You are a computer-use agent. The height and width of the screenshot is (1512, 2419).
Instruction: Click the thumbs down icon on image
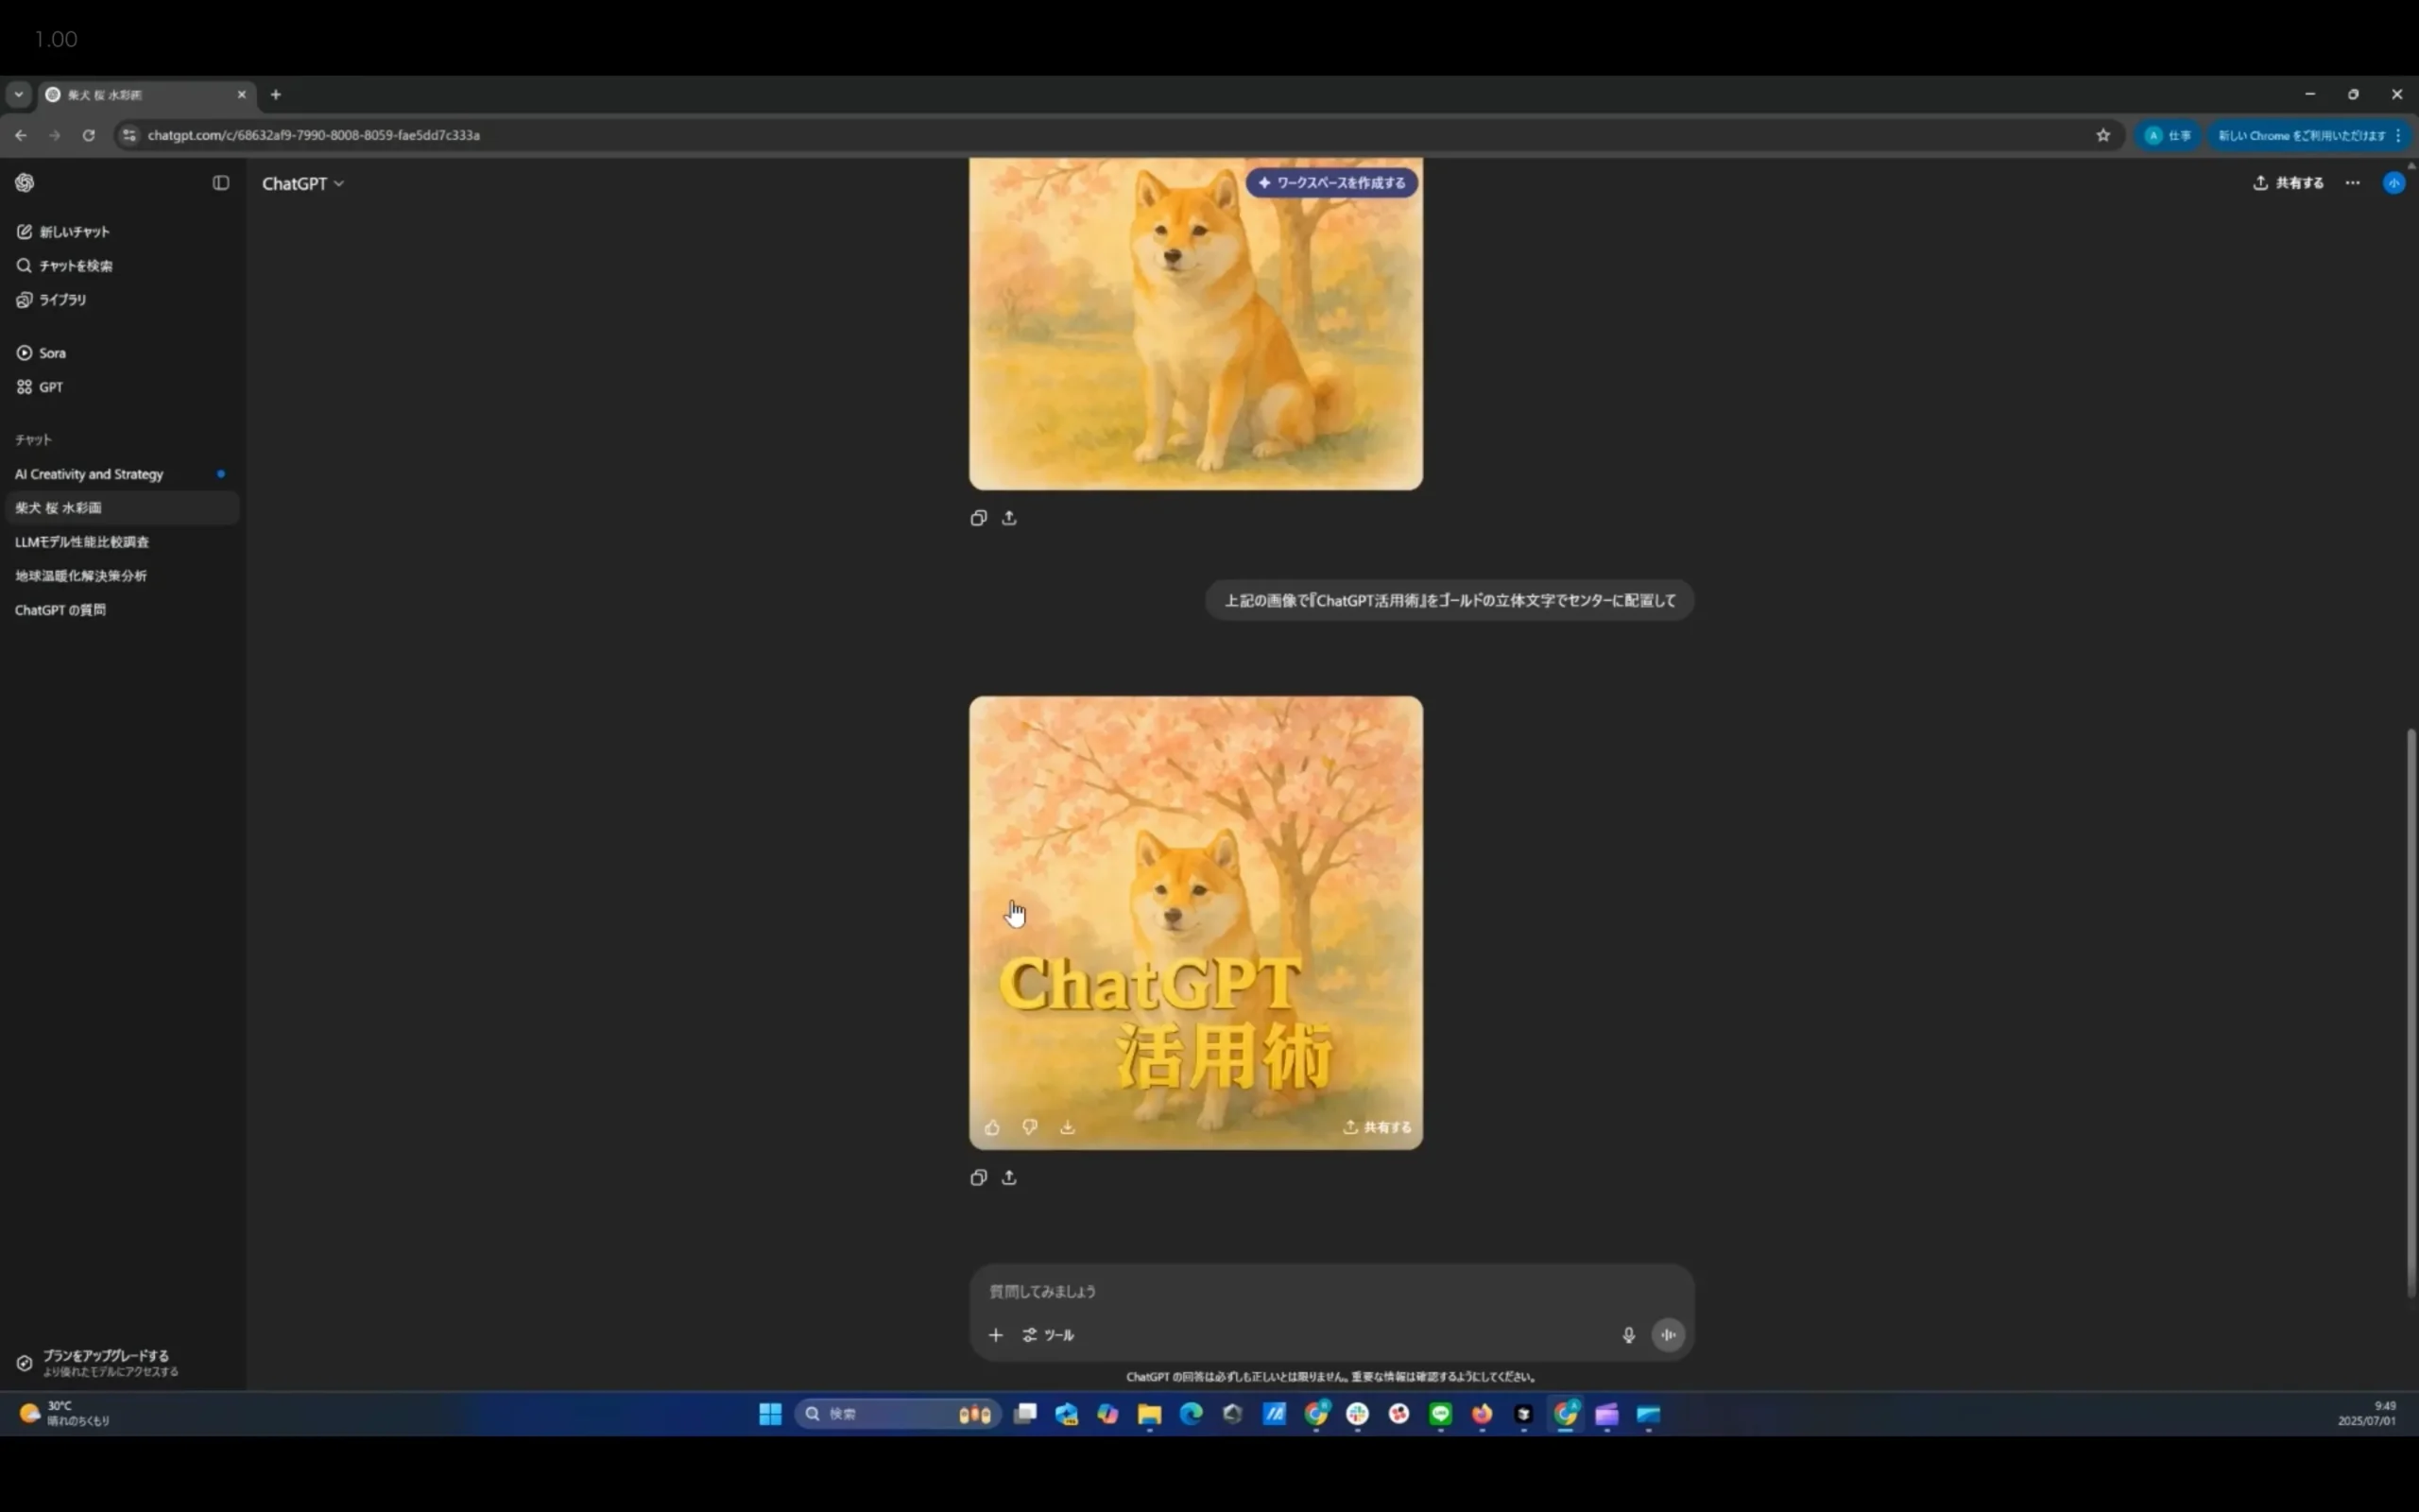click(x=1030, y=1127)
